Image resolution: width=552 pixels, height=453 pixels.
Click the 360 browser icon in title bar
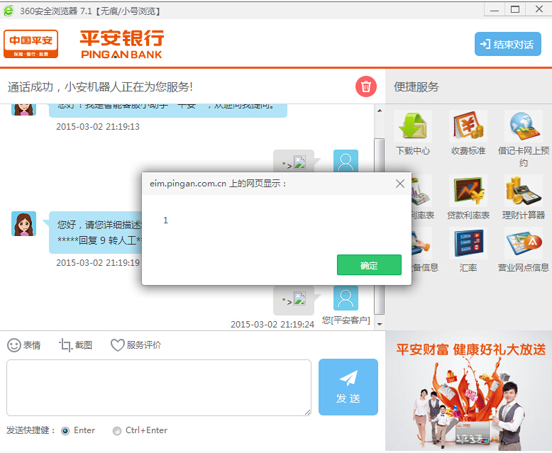(9, 11)
